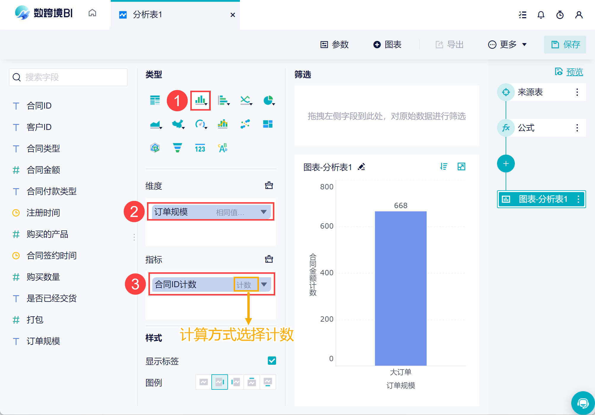Image resolution: width=595 pixels, height=415 pixels.
Task: Set legend position to top
Action: coord(252,382)
